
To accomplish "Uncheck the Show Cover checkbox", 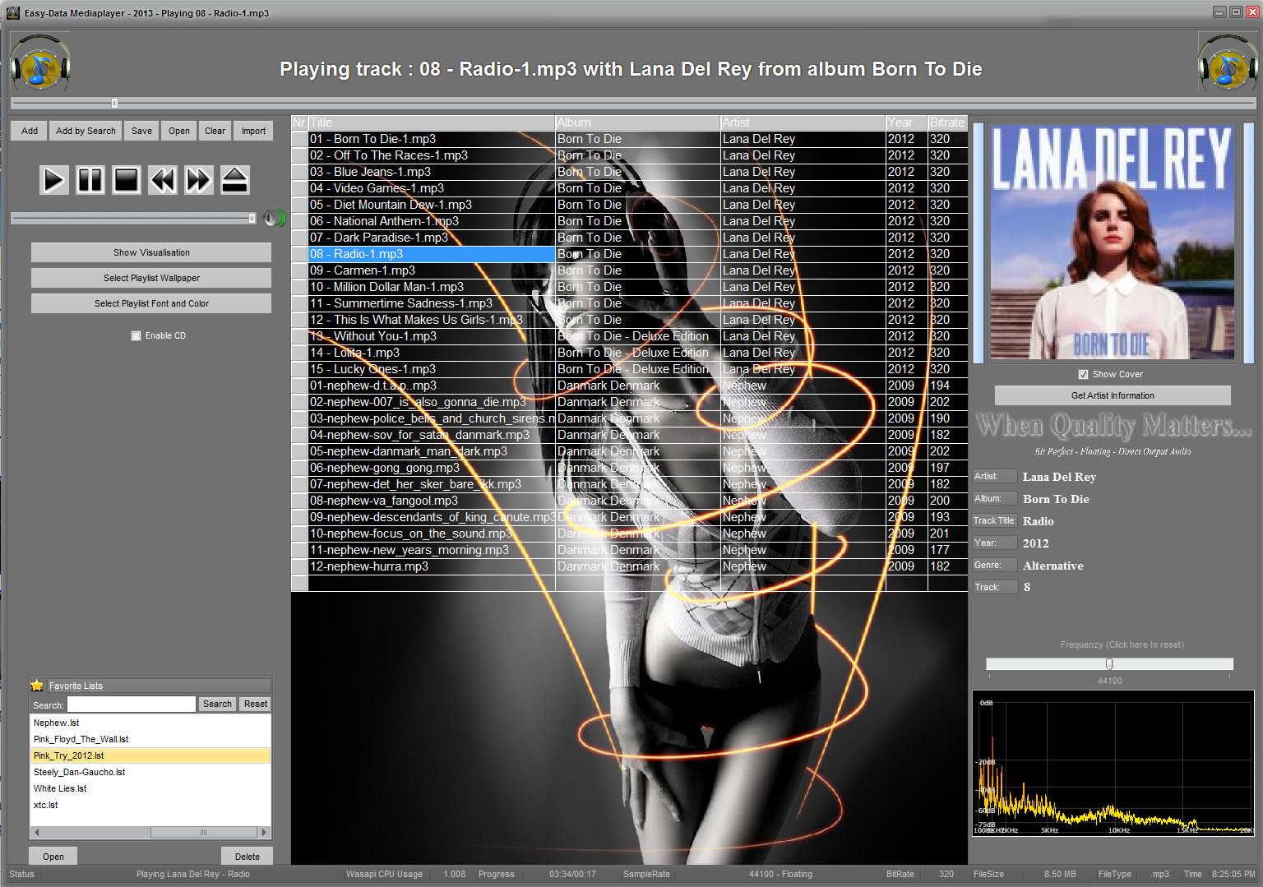I will 1083,374.
